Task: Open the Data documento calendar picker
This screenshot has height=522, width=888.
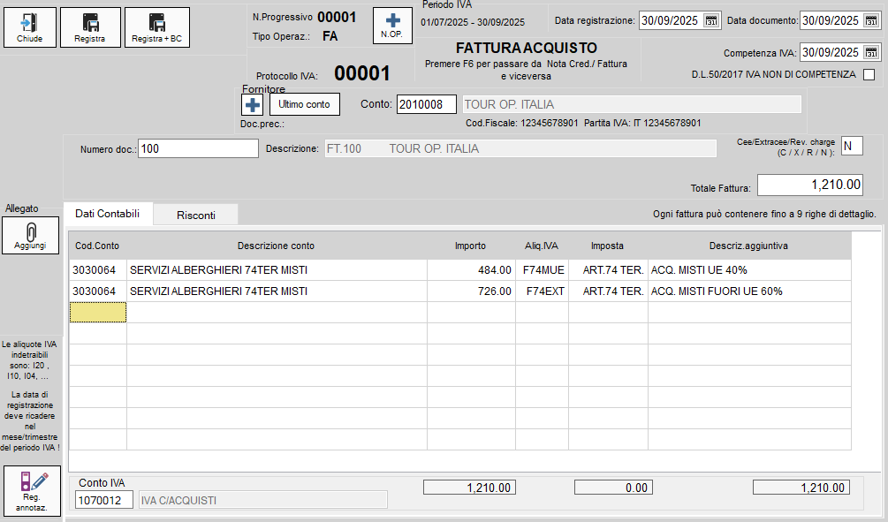Action: click(872, 21)
